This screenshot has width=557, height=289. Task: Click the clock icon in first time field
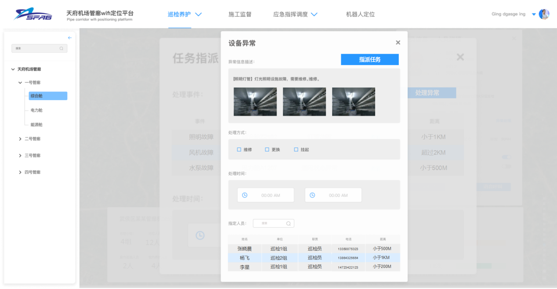245,195
